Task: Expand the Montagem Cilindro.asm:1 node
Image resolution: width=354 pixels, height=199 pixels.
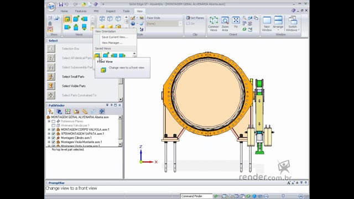Action: pyautogui.click(x=49, y=138)
